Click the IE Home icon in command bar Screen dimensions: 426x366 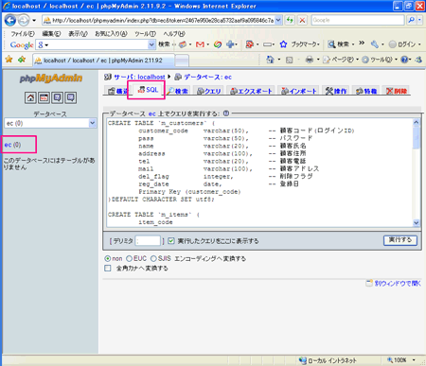click(x=270, y=60)
